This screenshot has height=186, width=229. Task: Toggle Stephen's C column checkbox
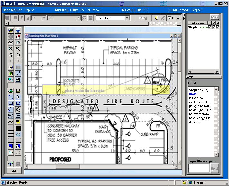tap(210, 28)
